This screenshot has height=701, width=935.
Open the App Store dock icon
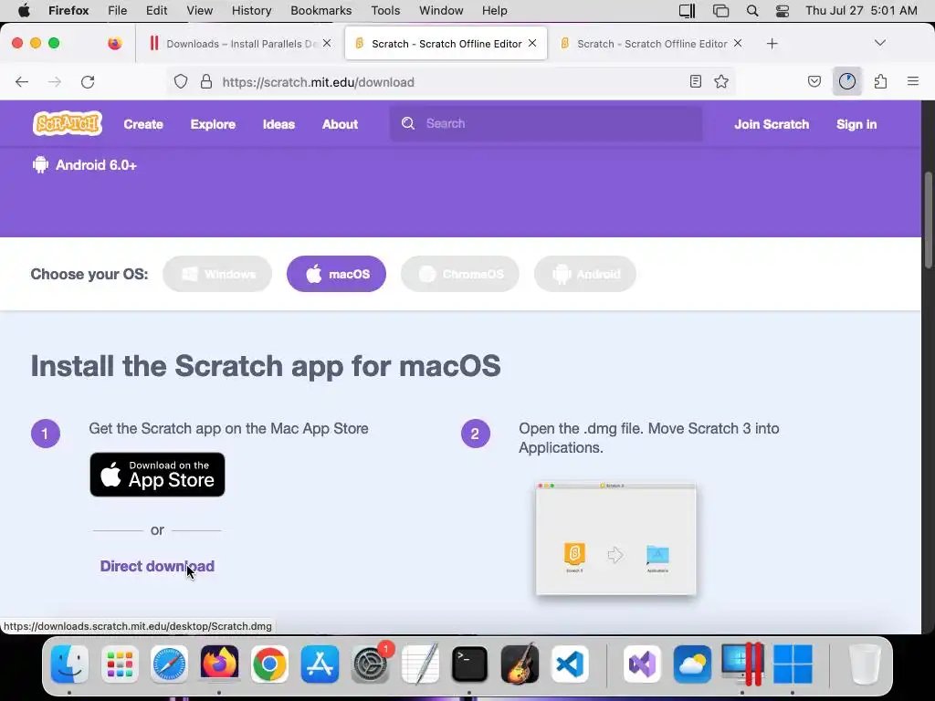click(320, 664)
